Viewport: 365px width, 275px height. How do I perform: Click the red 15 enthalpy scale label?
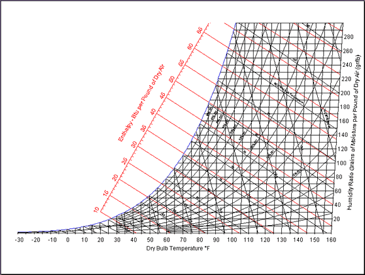pos(106,194)
